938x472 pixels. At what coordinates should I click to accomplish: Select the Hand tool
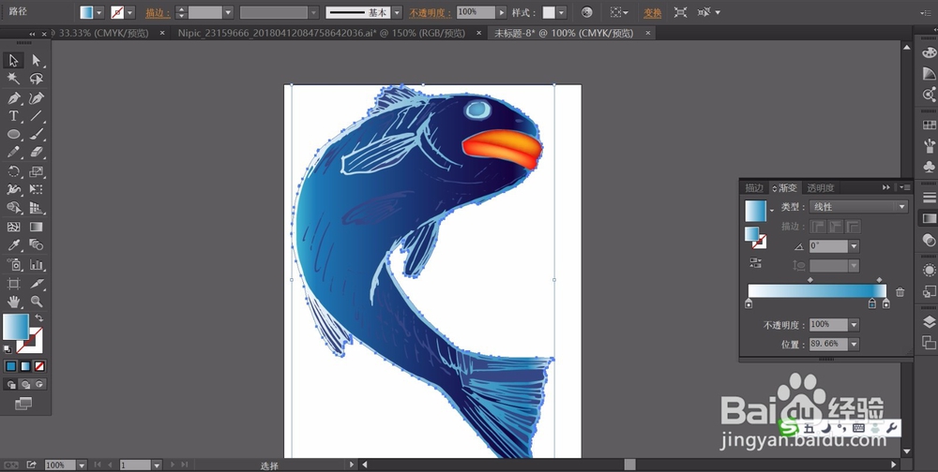[x=13, y=302]
